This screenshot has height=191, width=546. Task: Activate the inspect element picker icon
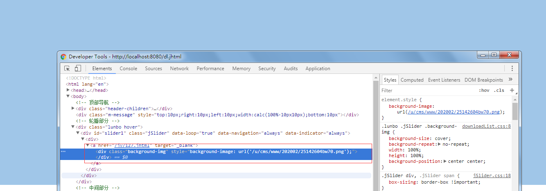pos(67,69)
